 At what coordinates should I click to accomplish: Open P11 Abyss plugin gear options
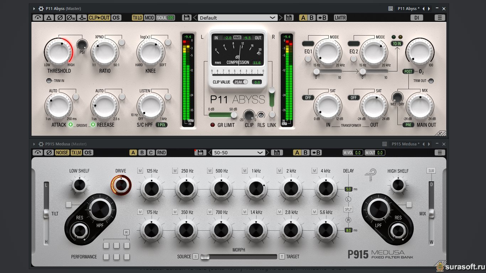pos(41,9)
